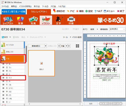The image size is (126, 106).
Task: Switch to おもて(宛て名) tab
Action: click(x=14, y=12)
